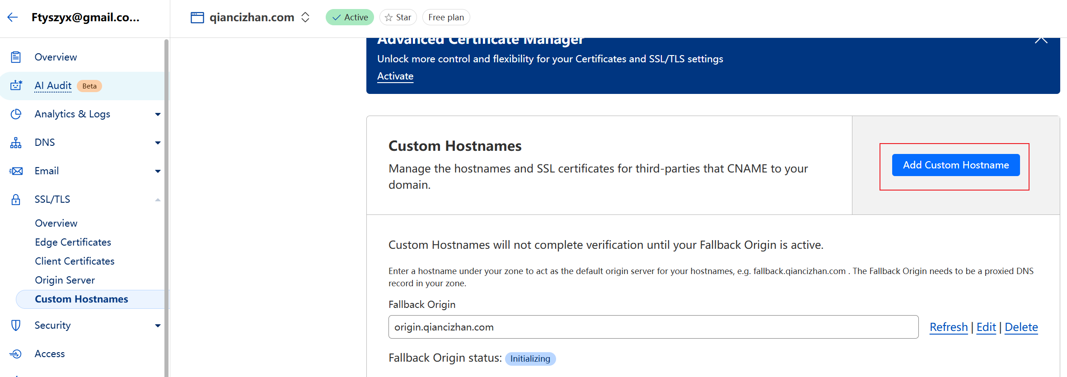Click the DNS network tree icon
The width and height of the screenshot is (1067, 377).
16,143
